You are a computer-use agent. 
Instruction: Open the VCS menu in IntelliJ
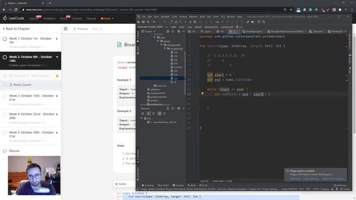pos(222,17)
